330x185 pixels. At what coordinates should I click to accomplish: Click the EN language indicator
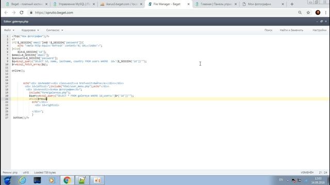[280, 180]
